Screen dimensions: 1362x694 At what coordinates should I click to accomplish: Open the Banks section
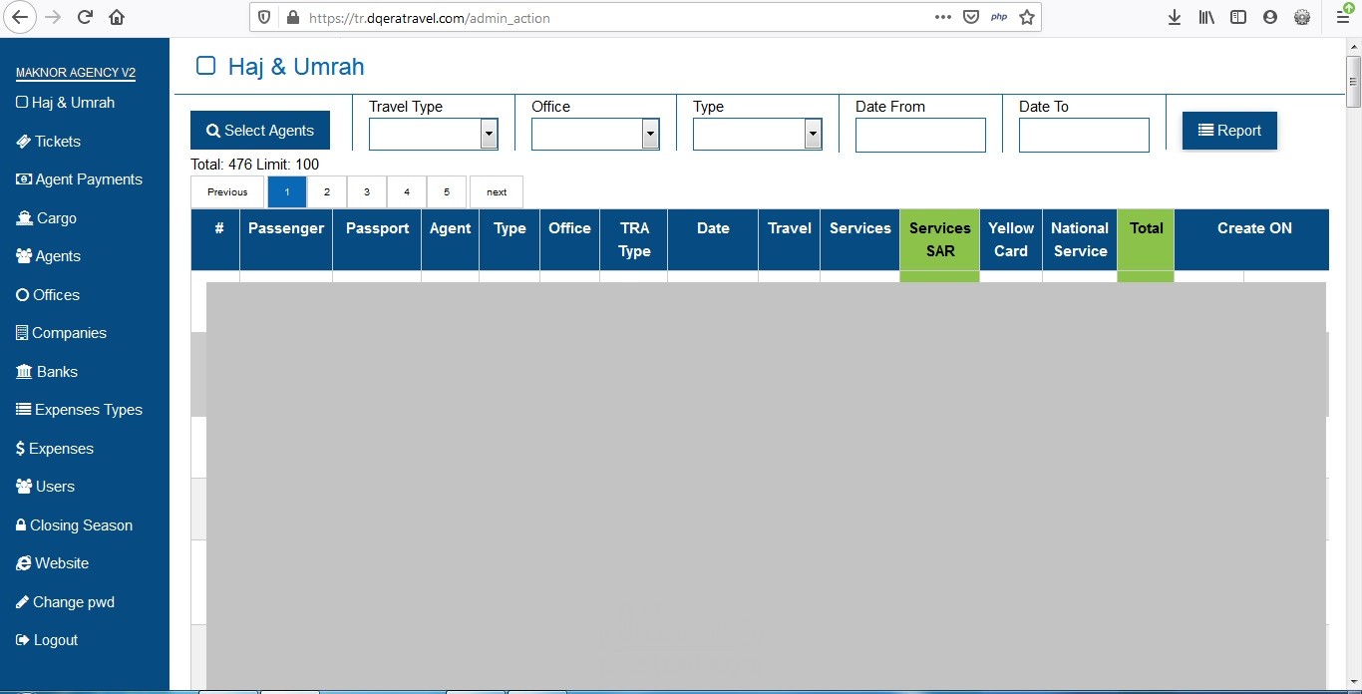(47, 372)
